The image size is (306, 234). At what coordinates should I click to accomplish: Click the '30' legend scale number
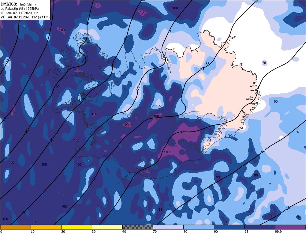(94, 232)
